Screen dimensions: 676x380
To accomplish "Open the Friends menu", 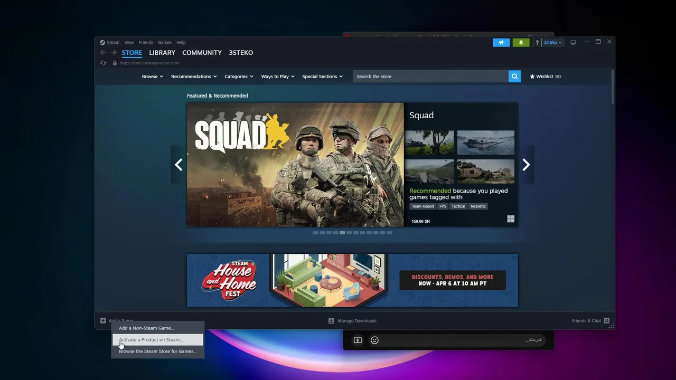I will pyautogui.click(x=146, y=42).
